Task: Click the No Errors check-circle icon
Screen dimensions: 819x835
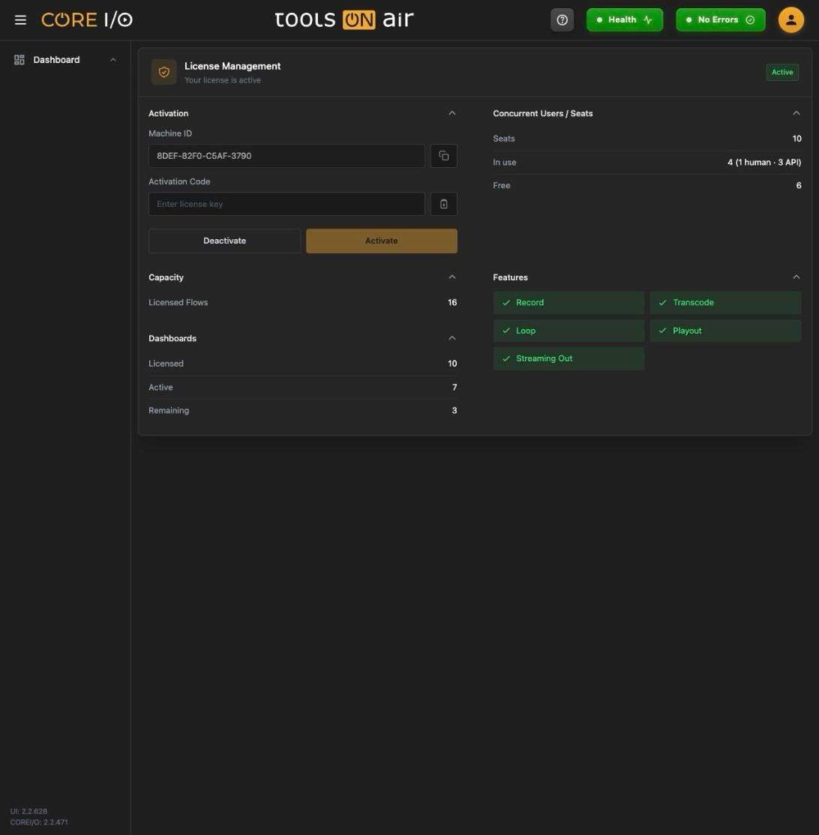Action: [x=750, y=19]
